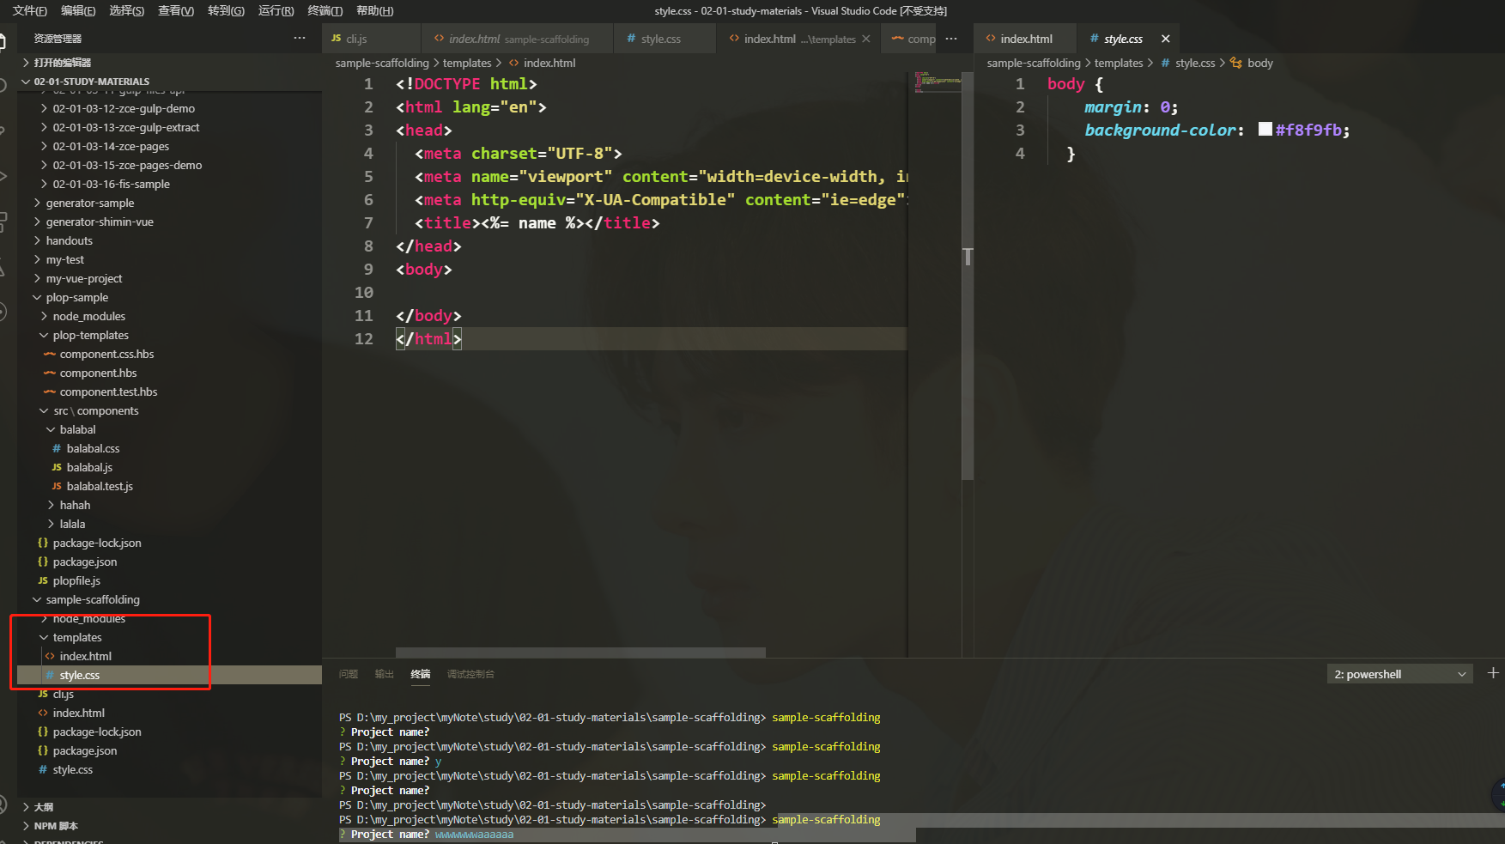Click the CSS icon on left style.css tab
Viewport: 1505px width, 844px height.
tap(631, 39)
